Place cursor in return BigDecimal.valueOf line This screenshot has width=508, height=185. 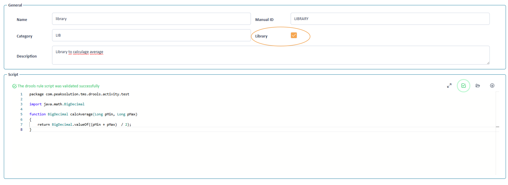pos(84,124)
